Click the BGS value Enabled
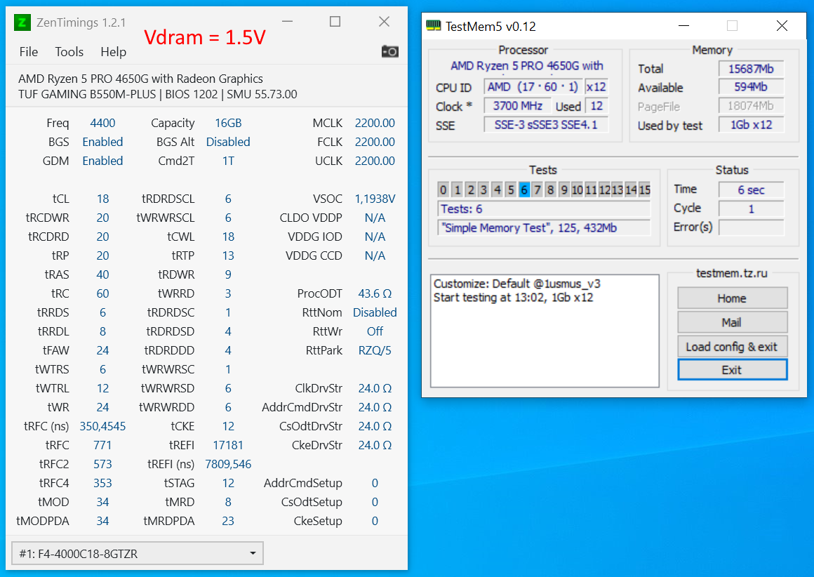Image resolution: width=814 pixels, height=577 pixels. pos(102,142)
